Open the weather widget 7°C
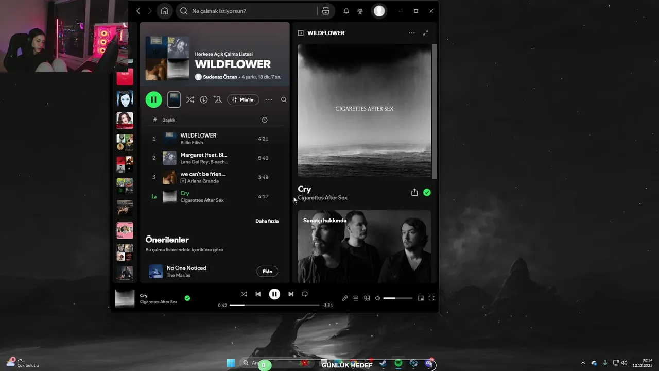Viewport: 659px width, 371px height. point(23,363)
